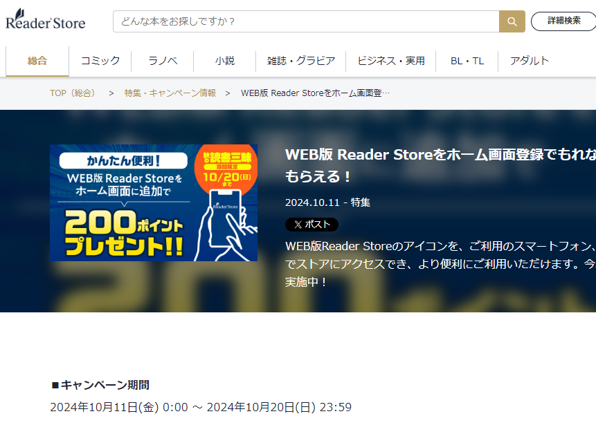The width and height of the screenshot is (596, 425).
Task: Click the X ポスト share button
Action: [311, 225]
